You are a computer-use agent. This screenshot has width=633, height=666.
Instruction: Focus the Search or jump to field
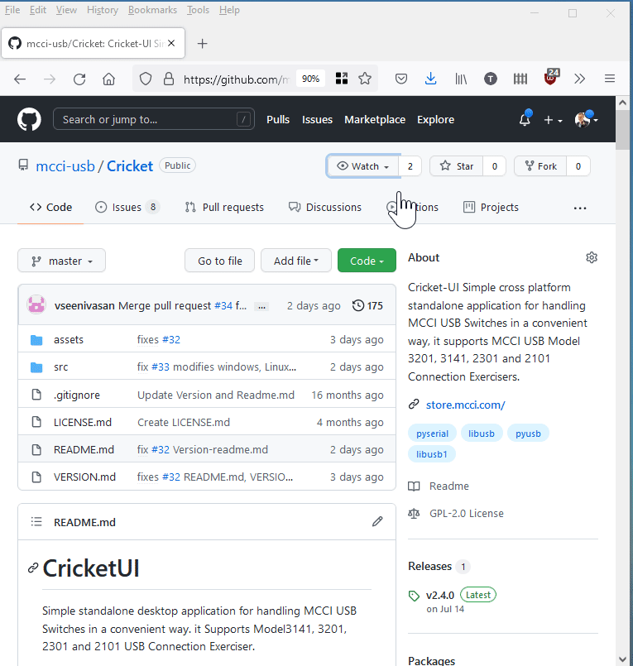(x=154, y=119)
